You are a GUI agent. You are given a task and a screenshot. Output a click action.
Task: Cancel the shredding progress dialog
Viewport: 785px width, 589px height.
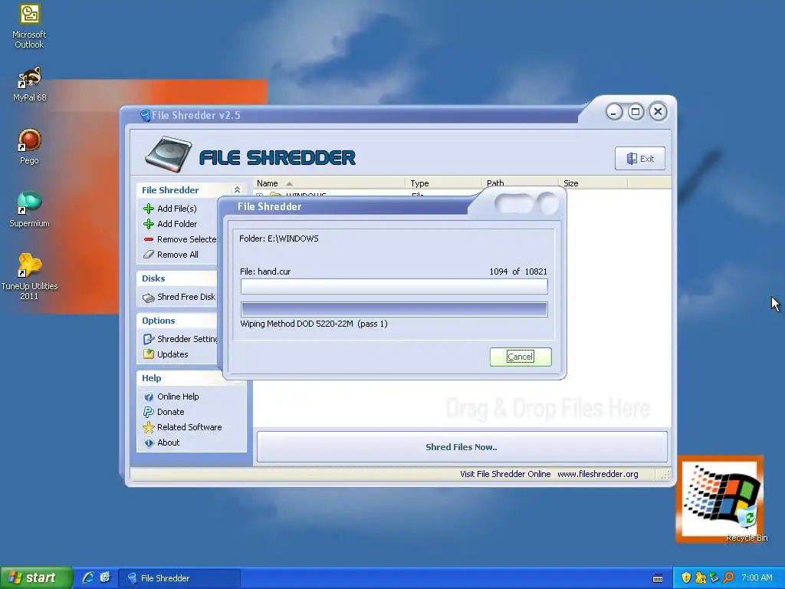tap(521, 357)
